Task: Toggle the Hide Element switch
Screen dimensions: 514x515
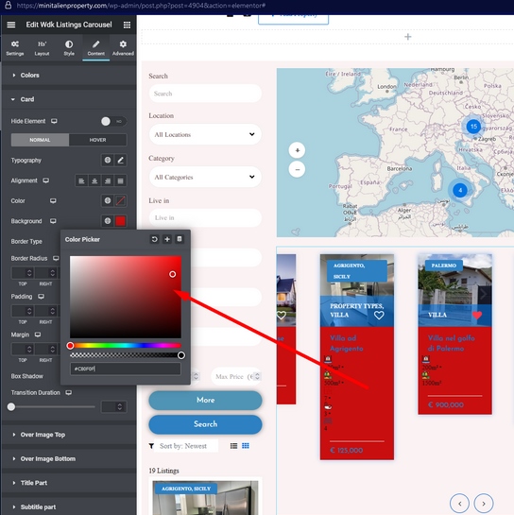Action: tap(113, 121)
